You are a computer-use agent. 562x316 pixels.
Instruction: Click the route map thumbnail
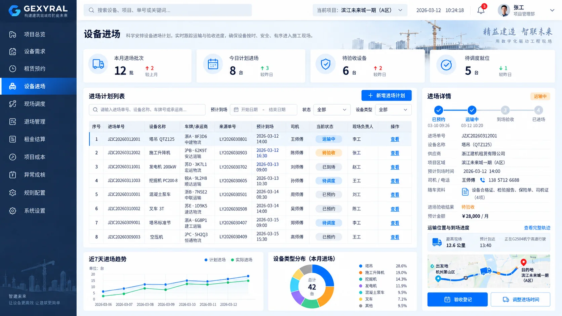pos(489,271)
